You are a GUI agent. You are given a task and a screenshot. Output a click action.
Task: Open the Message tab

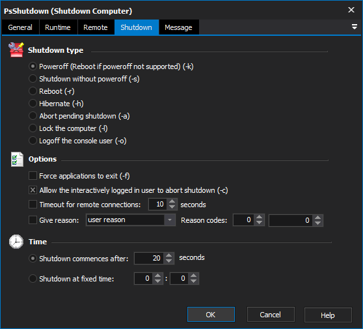coord(178,27)
